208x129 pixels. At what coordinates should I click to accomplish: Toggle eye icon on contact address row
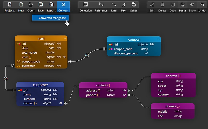click(124, 90)
